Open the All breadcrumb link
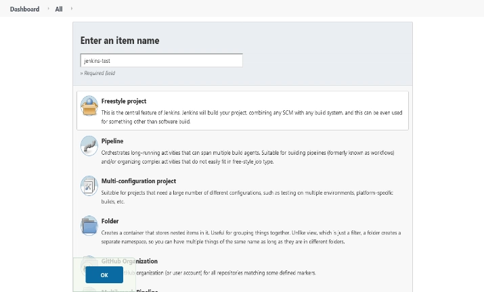 pos(59,9)
